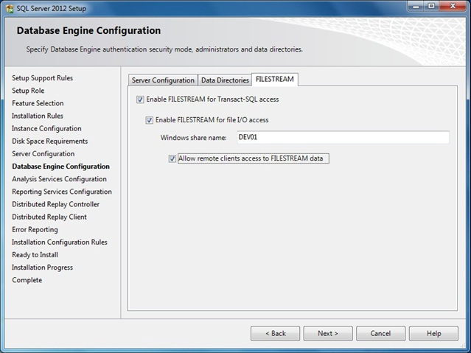Click the Windows share name field
The image size is (471, 353).
click(343, 137)
